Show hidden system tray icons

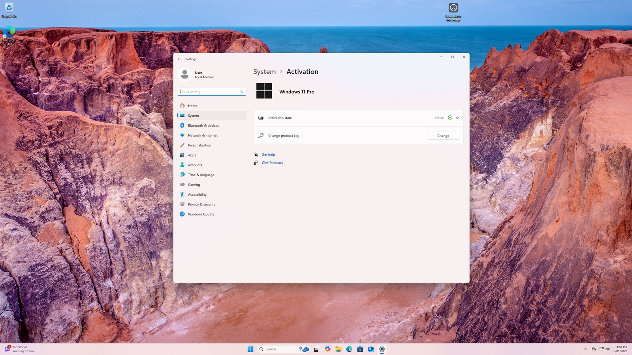tap(586, 349)
